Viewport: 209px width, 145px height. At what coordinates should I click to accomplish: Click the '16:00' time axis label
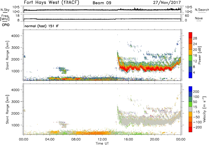pyautogui.click(x=128, y=140)
